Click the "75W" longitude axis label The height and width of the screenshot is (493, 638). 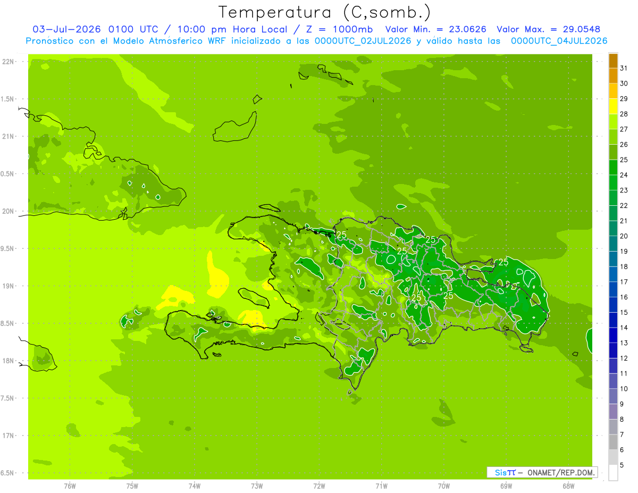[x=132, y=486]
